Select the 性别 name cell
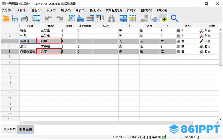223x140 pixels. click(30, 36)
